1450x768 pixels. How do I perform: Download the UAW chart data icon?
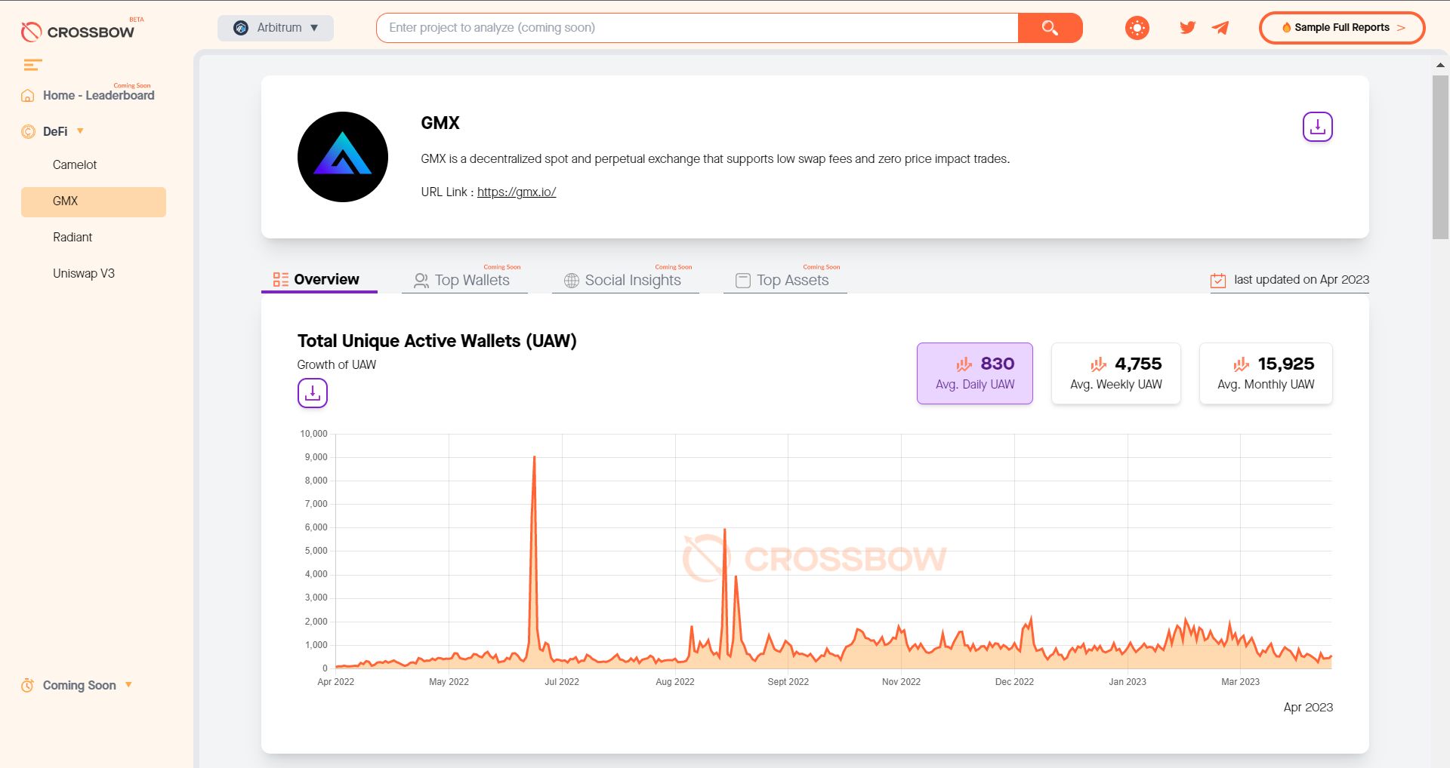coord(312,393)
